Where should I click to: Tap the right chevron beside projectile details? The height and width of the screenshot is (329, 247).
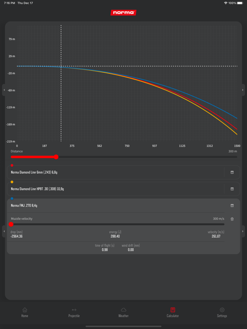(243, 231)
